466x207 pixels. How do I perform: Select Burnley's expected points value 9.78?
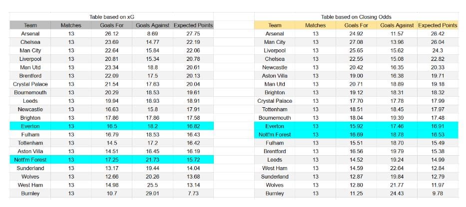[438, 194]
